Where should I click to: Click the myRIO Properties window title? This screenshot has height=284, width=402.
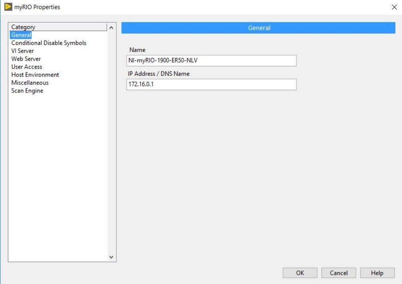pos(37,7)
